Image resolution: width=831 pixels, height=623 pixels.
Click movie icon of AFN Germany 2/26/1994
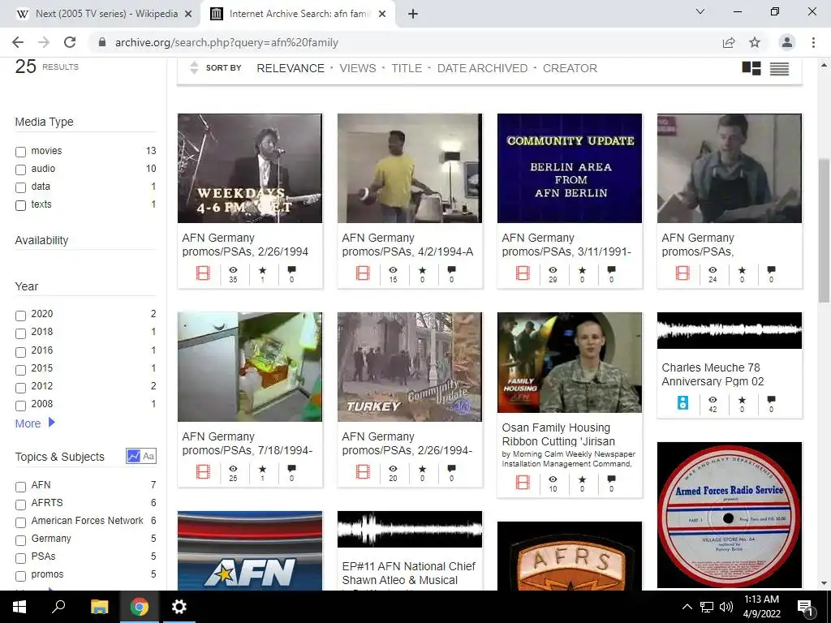[203, 273]
